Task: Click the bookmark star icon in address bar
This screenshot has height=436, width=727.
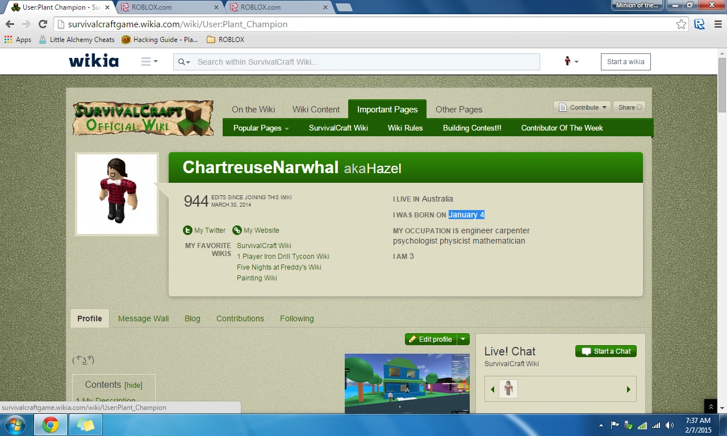Action: 681,24
